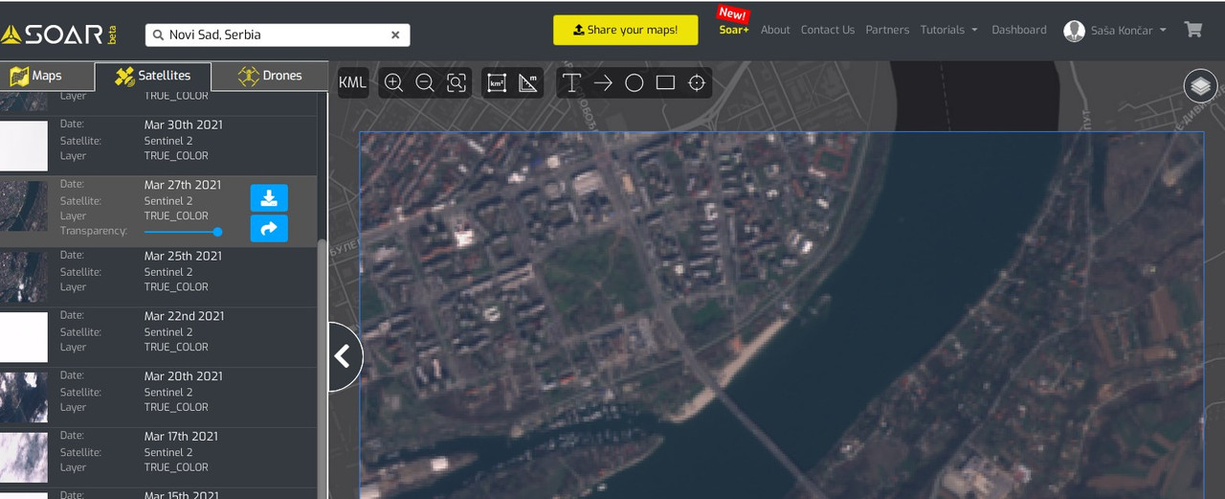This screenshot has width=1225, height=499.
Task: Go to the Dashboard
Action: click(x=1019, y=30)
